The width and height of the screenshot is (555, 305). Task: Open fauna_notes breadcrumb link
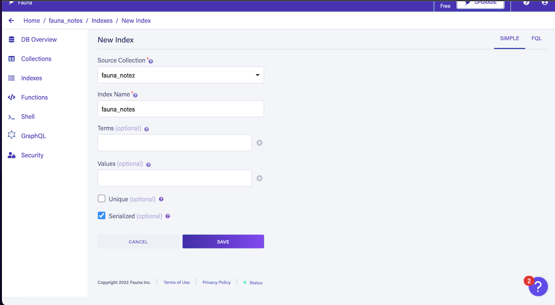(65, 21)
